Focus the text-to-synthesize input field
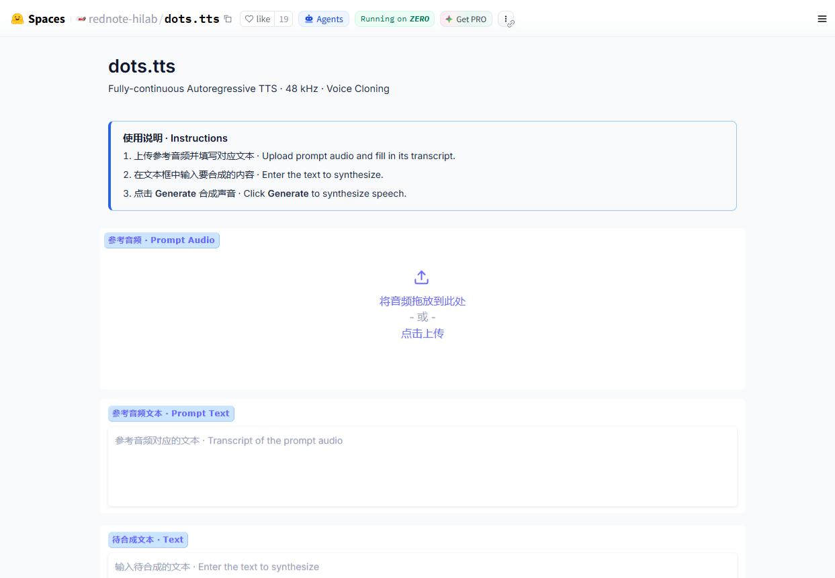This screenshot has width=835, height=578. [x=423, y=566]
